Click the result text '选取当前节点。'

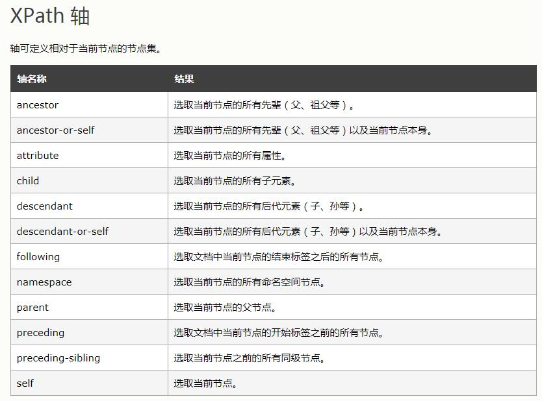tap(205, 383)
